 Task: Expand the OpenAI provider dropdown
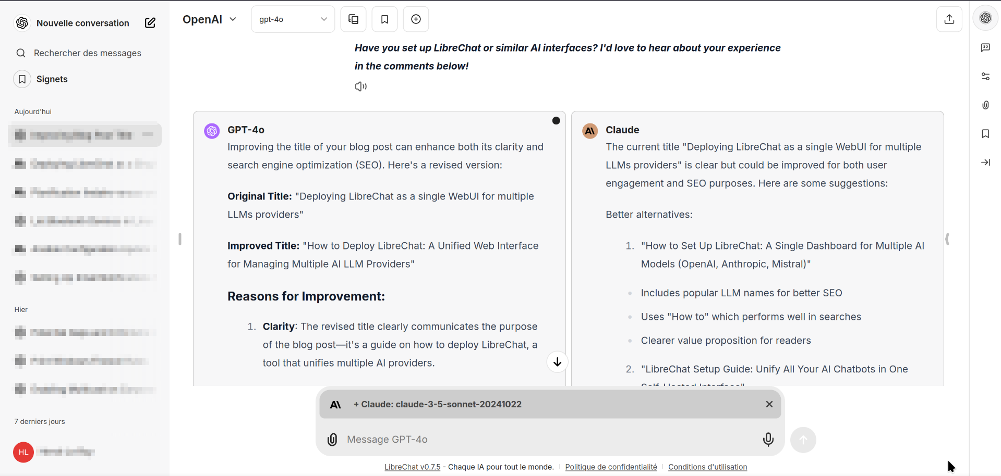210,19
